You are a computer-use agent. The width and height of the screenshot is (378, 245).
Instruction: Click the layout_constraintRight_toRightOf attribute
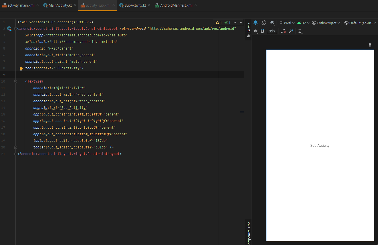pos(73,121)
